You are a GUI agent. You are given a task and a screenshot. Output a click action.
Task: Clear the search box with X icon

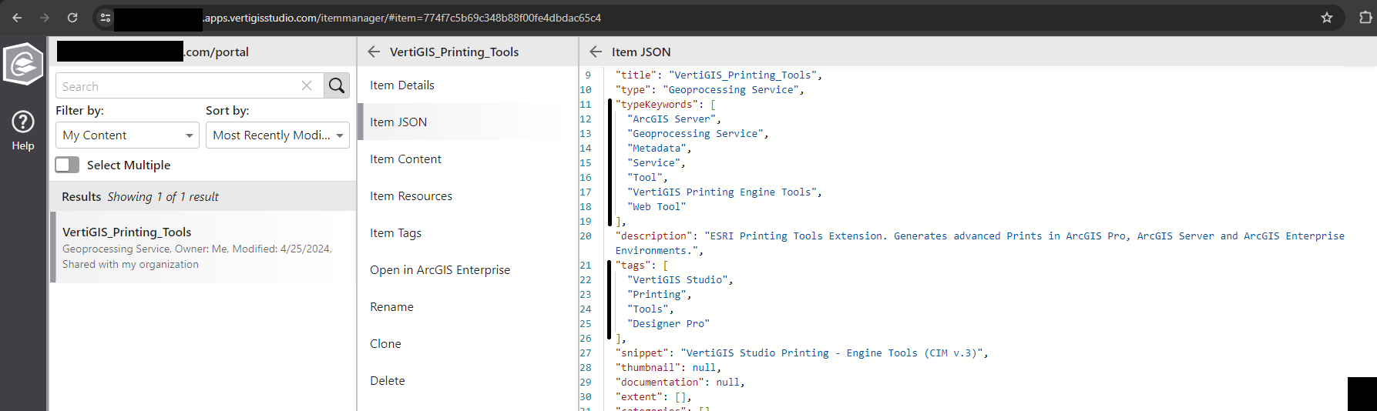pyautogui.click(x=307, y=85)
